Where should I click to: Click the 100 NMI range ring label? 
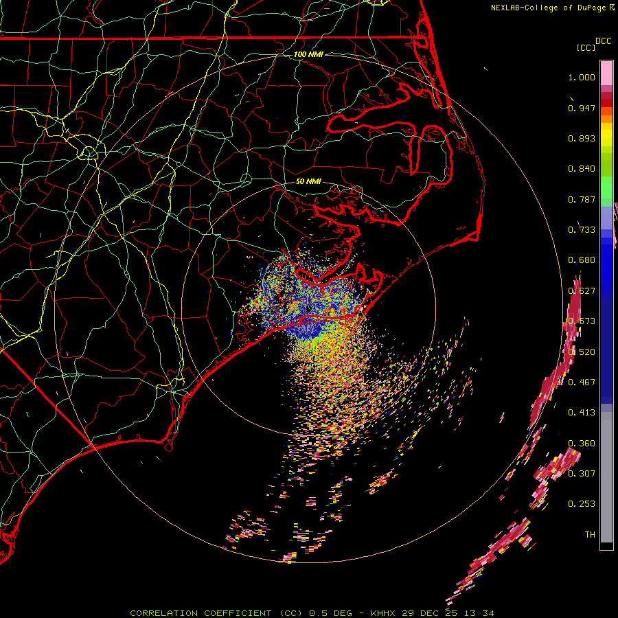[x=308, y=54]
